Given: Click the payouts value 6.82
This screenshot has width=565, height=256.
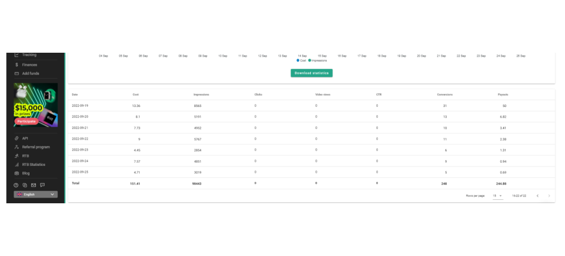Looking at the screenshot, I should 503,117.
